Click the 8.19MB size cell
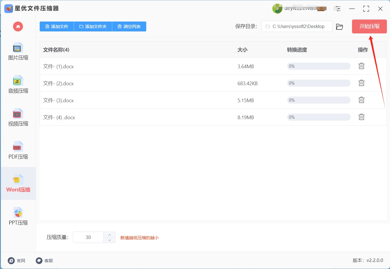 pos(246,118)
